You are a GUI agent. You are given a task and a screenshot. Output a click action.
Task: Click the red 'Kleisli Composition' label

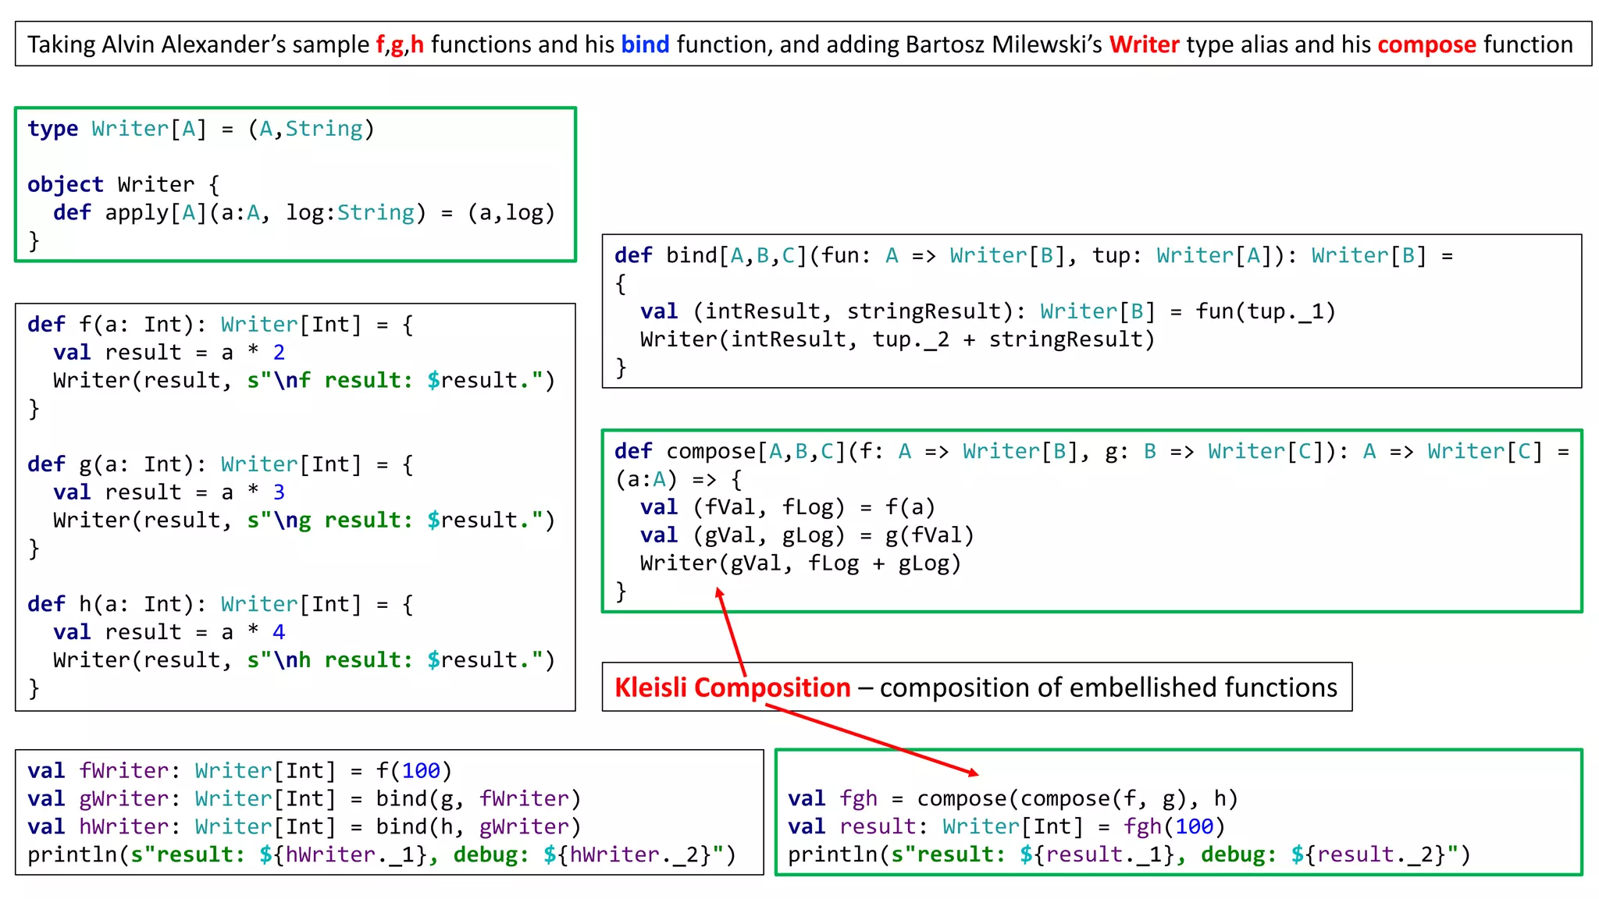(732, 688)
